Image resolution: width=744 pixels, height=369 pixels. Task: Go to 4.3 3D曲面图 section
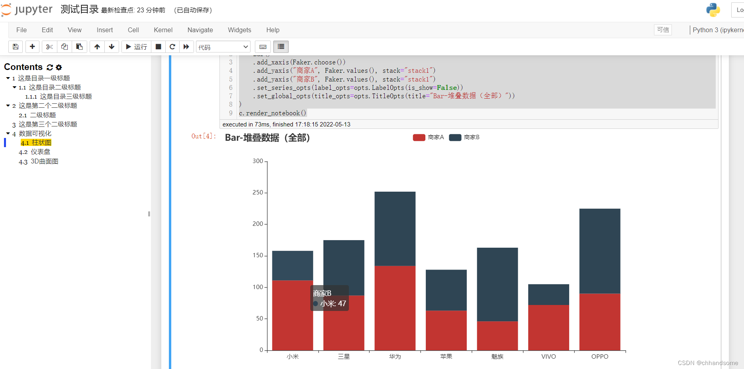pyautogui.click(x=39, y=161)
